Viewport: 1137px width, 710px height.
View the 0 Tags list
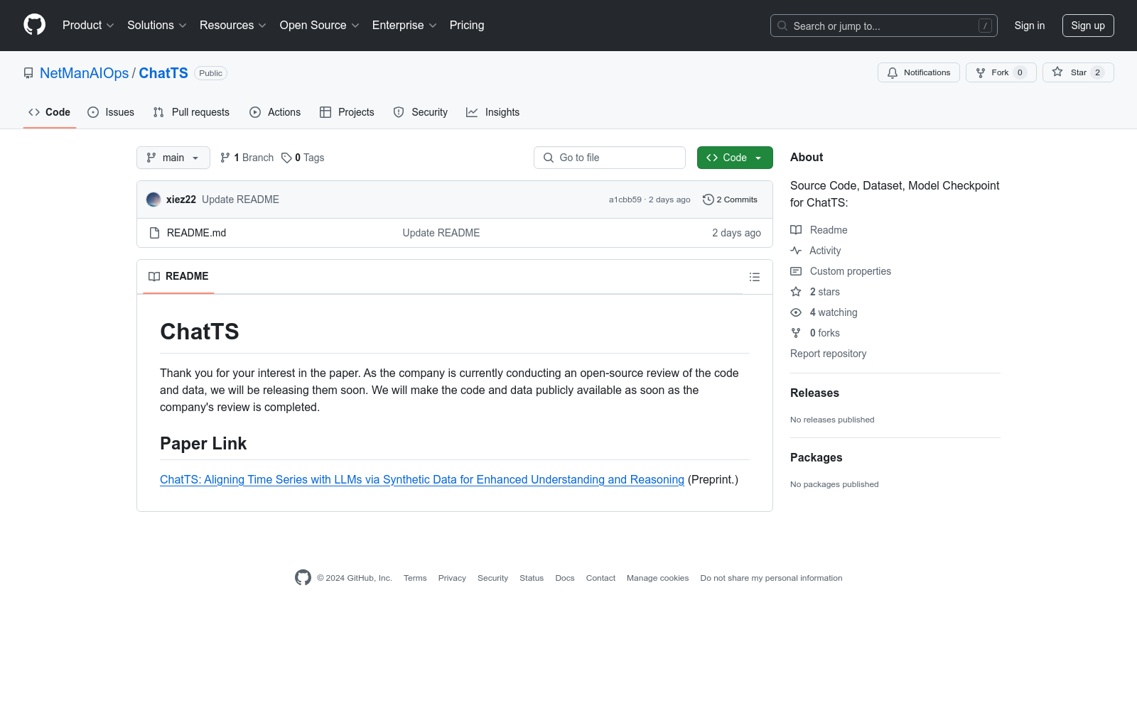[x=303, y=158]
